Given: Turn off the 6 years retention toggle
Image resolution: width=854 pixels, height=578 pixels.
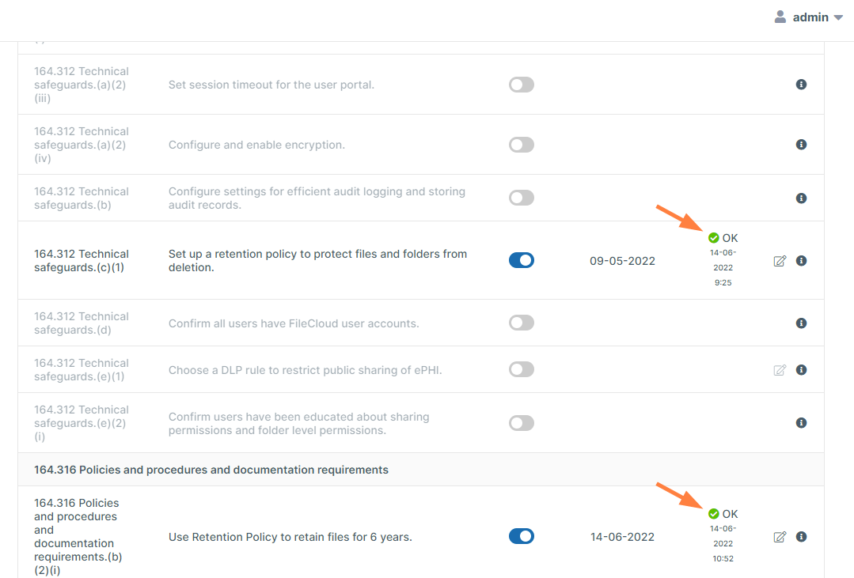Looking at the screenshot, I should 522,536.
